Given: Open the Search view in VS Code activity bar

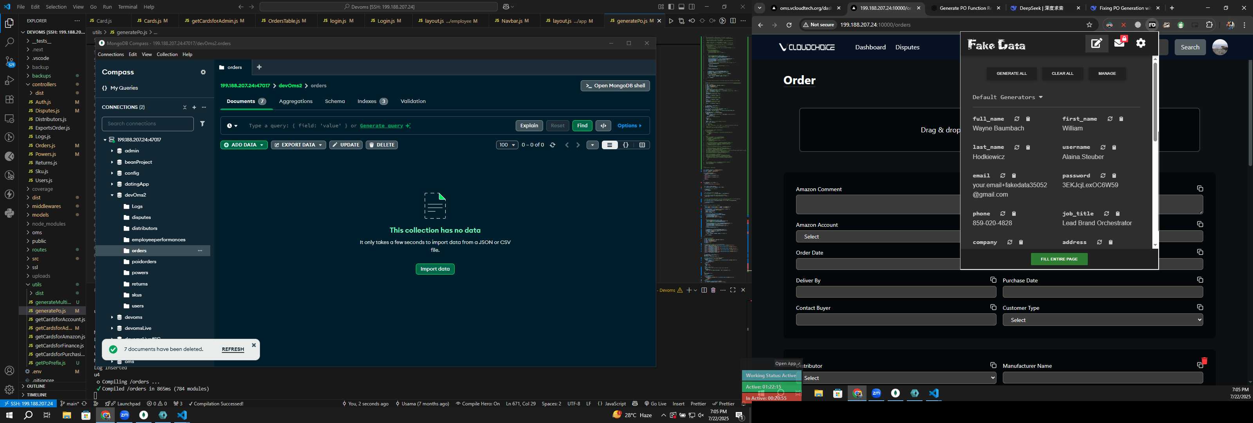Looking at the screenshot, I should tap(9, 42).
